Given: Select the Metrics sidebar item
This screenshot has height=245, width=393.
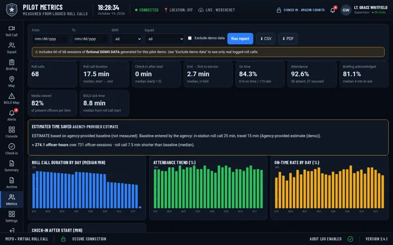Looking at the screenshot, I should point(11,200).
